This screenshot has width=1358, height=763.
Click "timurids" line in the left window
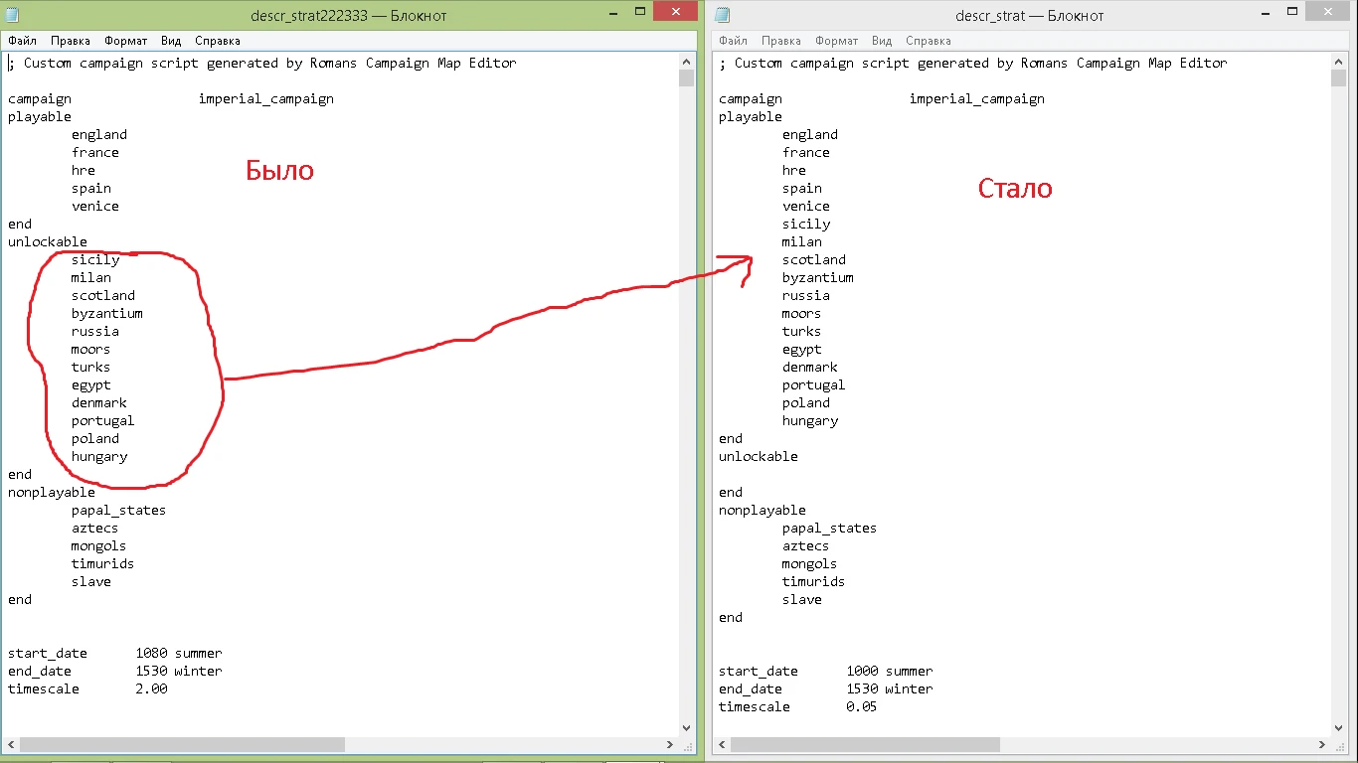pyautogui.click(x=103, y=563)
